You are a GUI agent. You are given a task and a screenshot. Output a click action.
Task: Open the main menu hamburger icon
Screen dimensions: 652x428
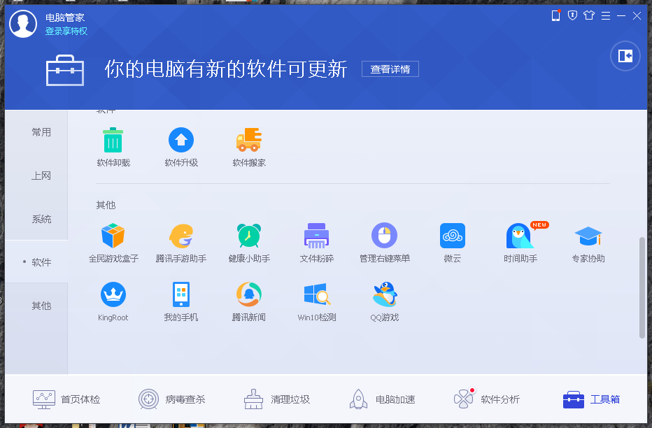coord(606,16)
